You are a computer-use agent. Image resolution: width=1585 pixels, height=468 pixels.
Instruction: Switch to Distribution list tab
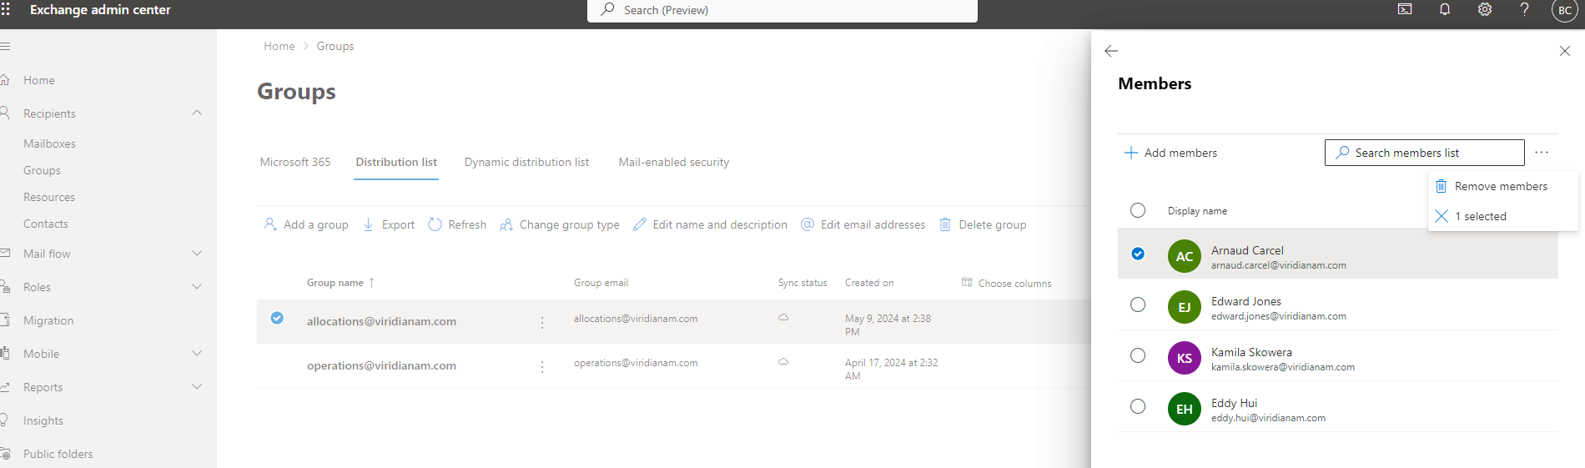point(396,162)
